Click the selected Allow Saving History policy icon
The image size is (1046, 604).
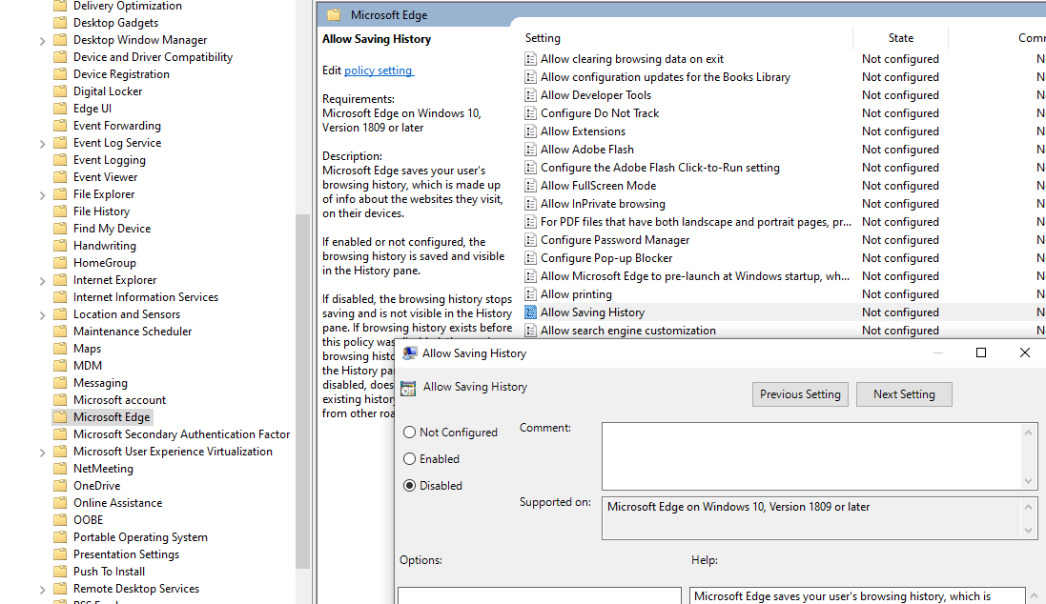[x=530, y=312]
